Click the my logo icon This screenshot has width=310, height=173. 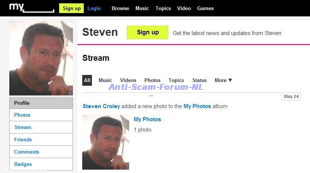32,8
